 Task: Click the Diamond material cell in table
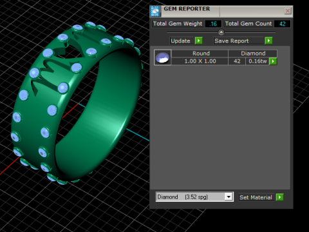coord(253,53)
